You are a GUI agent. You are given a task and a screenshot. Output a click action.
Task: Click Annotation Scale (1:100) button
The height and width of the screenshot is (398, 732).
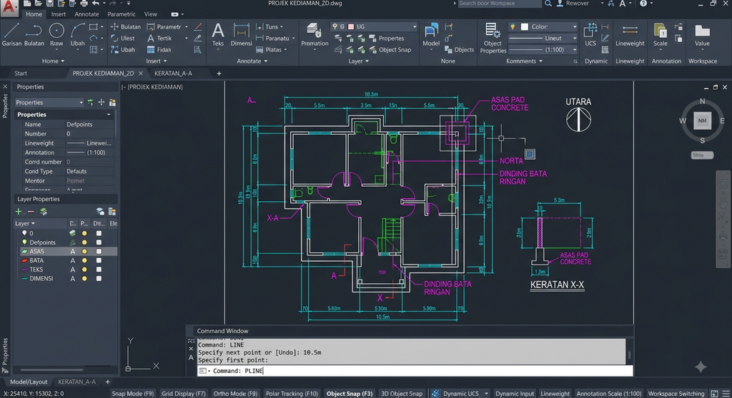coord(608,393)
